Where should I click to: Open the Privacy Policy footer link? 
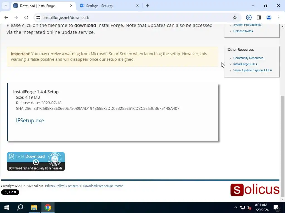[x=54, y=186]
